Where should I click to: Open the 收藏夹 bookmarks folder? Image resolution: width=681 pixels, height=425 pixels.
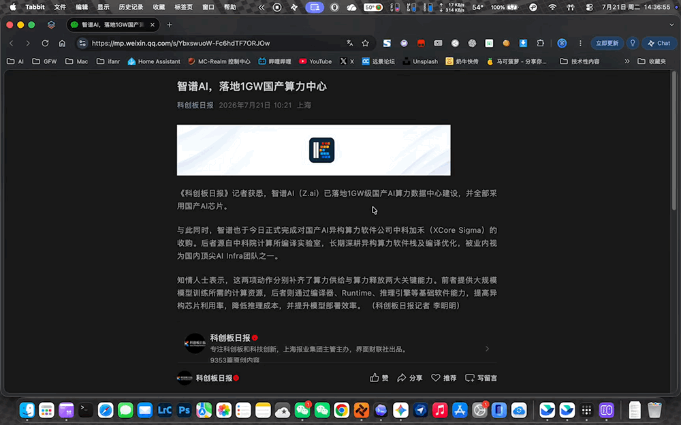(652, 61)
